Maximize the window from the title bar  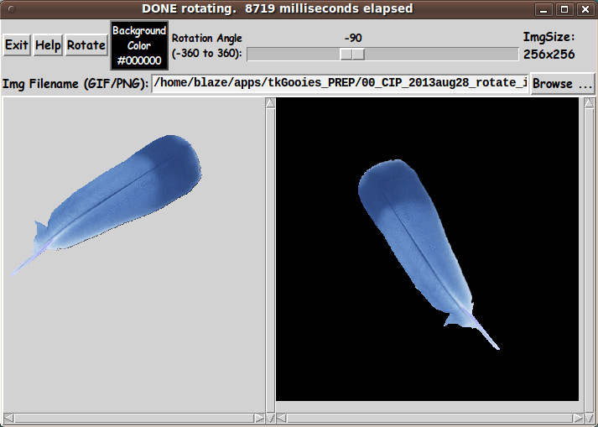point(564,9)
